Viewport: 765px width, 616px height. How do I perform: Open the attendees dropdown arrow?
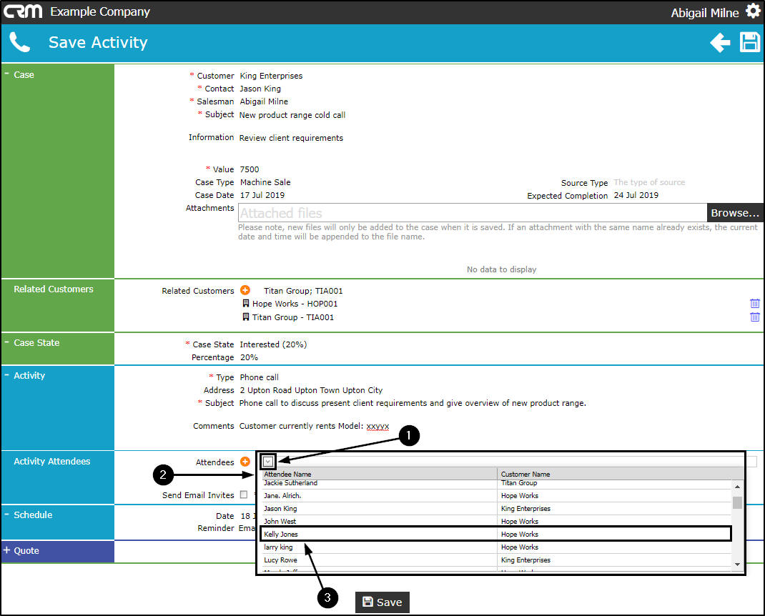(x=268, y=462)
